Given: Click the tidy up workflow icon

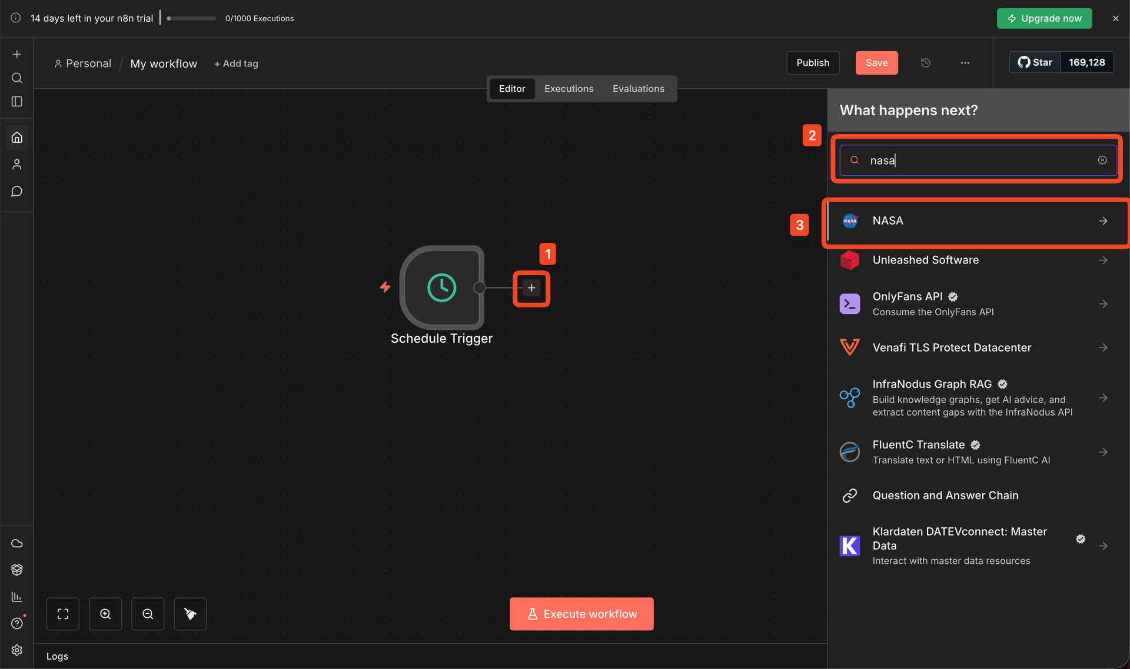Looking at the screenshot, I should pyautogui.click(x=190, y=614).
